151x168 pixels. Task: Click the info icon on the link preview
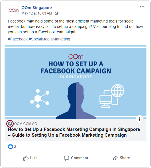tap(139, 119)
